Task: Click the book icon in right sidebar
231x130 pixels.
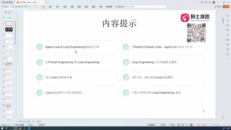Action: tap(228, 44)
